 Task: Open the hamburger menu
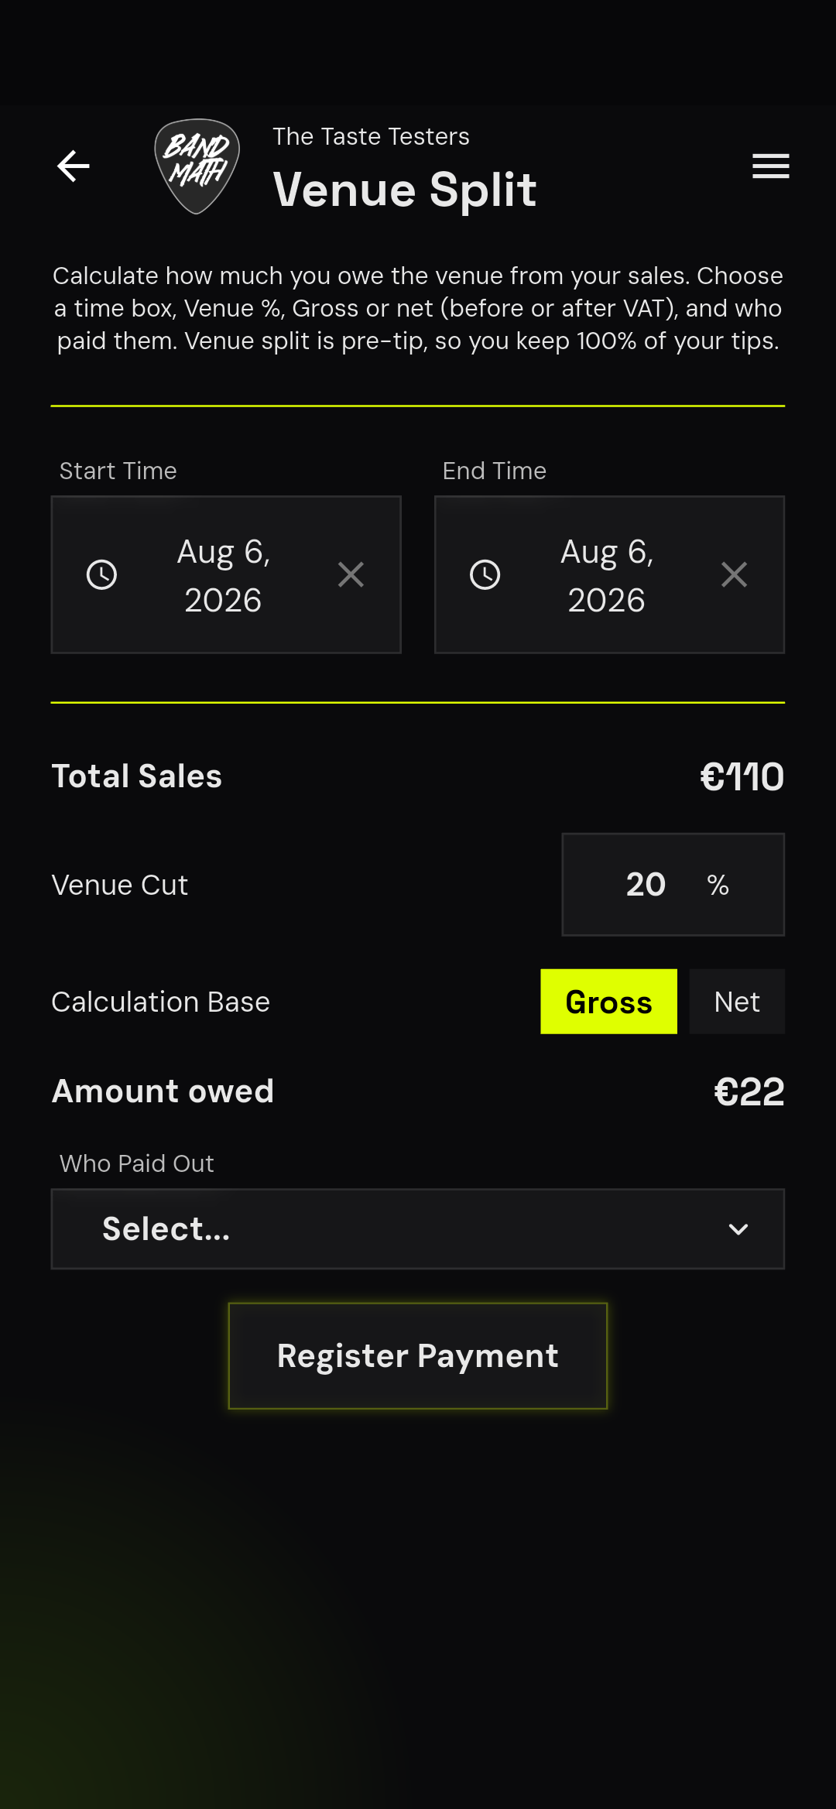771,166
